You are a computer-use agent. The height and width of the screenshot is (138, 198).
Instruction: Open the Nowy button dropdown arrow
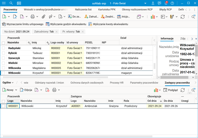pos(16,90)
